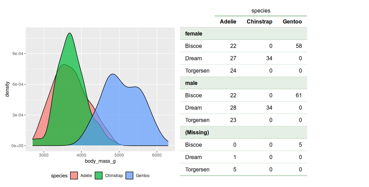Select the Torgersen row label under female
The height and width of the screenshot is (187, 369).
click(x=197, y=71)
